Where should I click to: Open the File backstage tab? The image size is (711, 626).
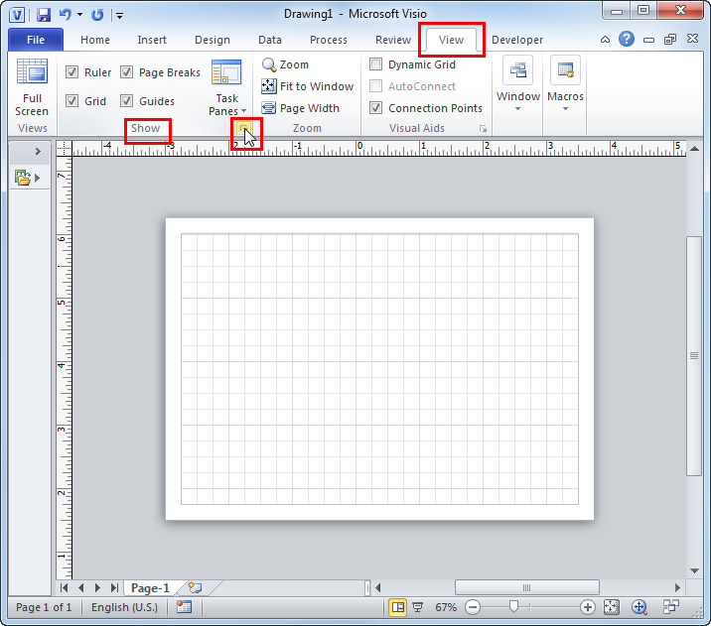tap(36, 40)
